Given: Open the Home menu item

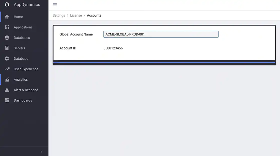Looking at the screenshot, I should tap(24, 17).
